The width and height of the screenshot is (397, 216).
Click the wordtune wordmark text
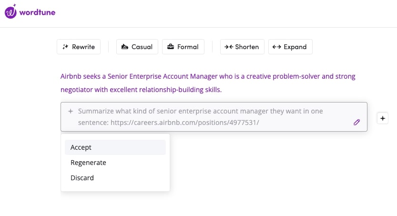38,12
